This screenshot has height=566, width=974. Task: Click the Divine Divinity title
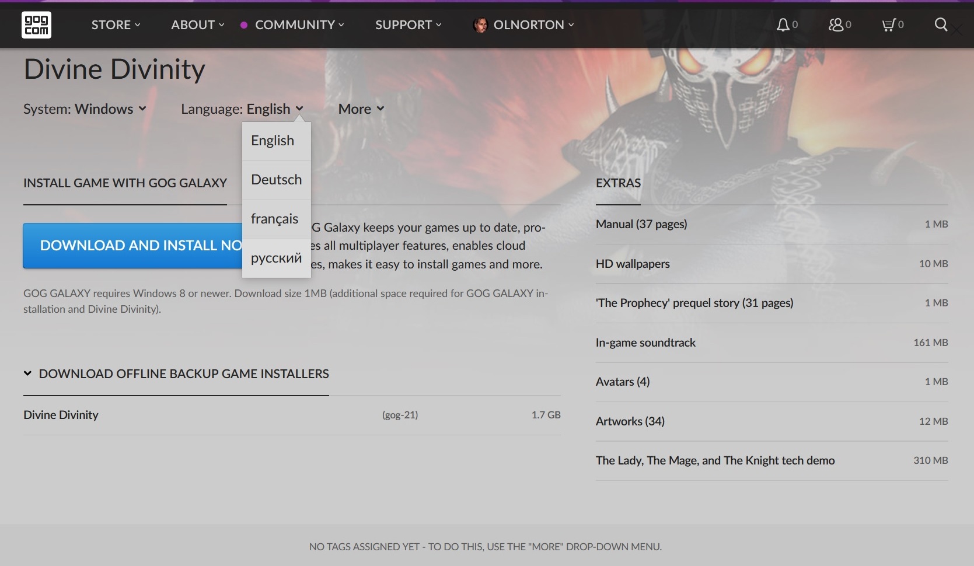[x=114, y=69]
